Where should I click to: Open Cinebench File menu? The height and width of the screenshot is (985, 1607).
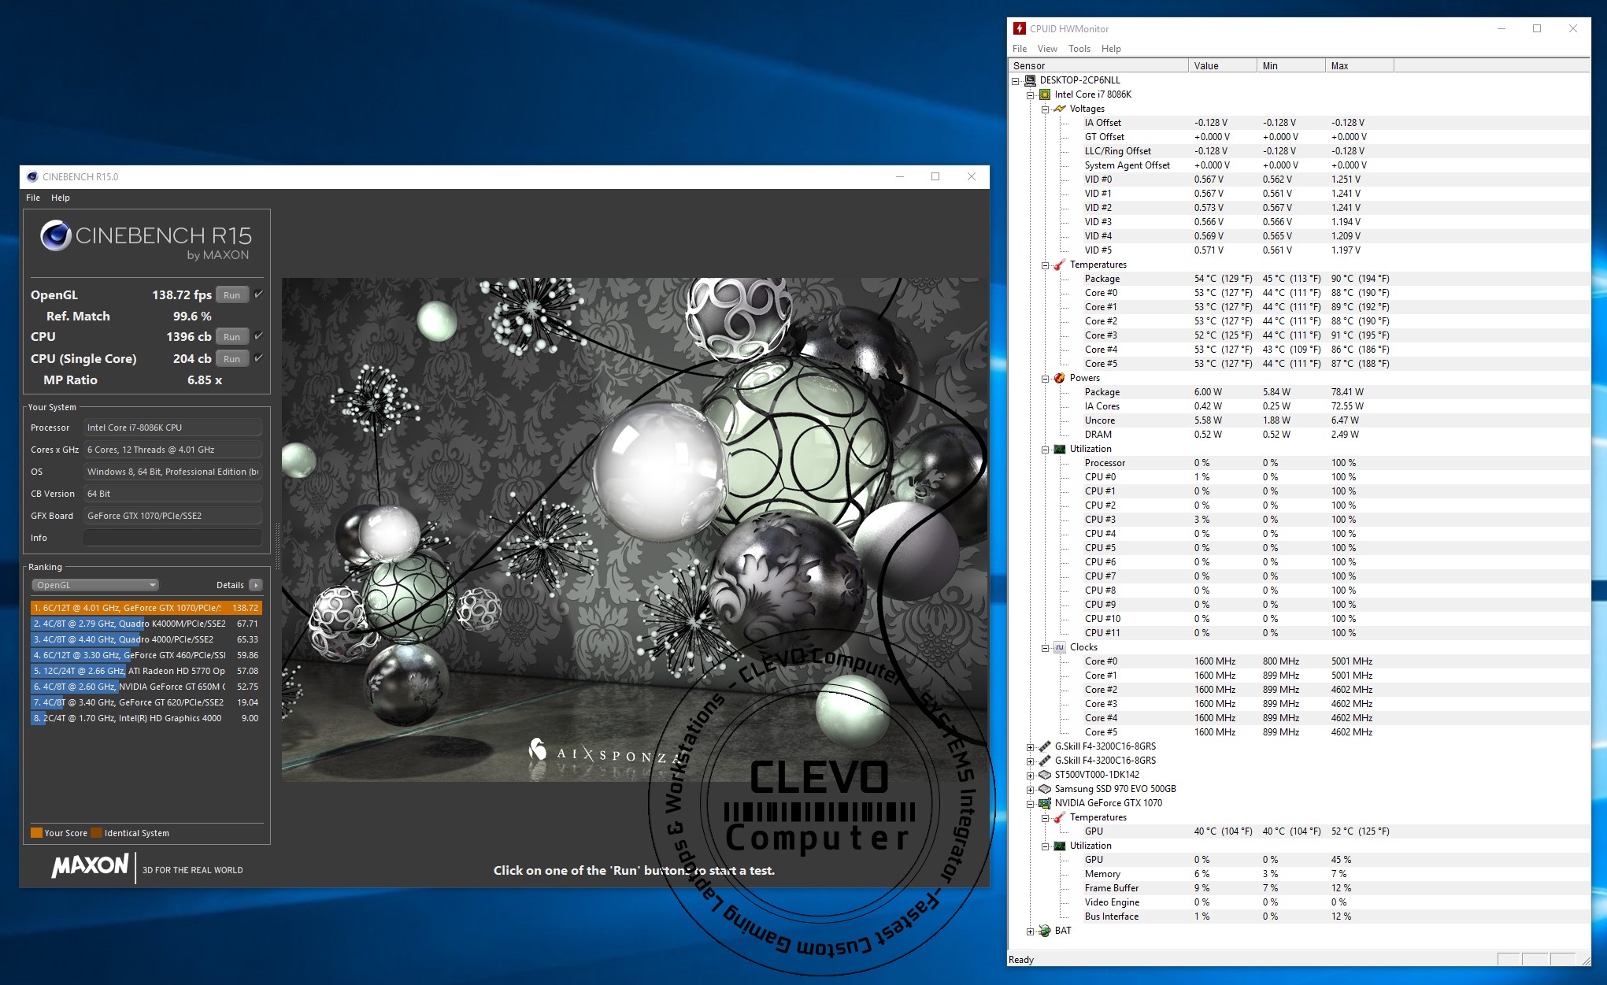tap(33, 198)
